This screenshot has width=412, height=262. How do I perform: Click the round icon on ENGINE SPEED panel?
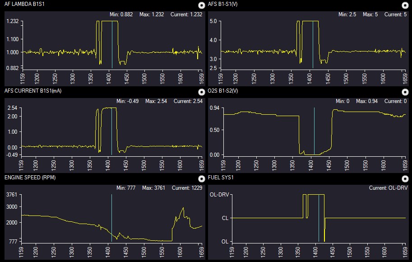[202, 178]
